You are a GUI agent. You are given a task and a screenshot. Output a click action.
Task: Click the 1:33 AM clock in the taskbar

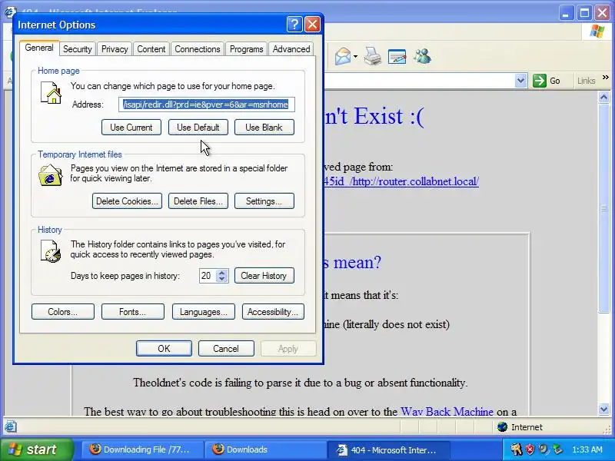[x=587, y=449]
